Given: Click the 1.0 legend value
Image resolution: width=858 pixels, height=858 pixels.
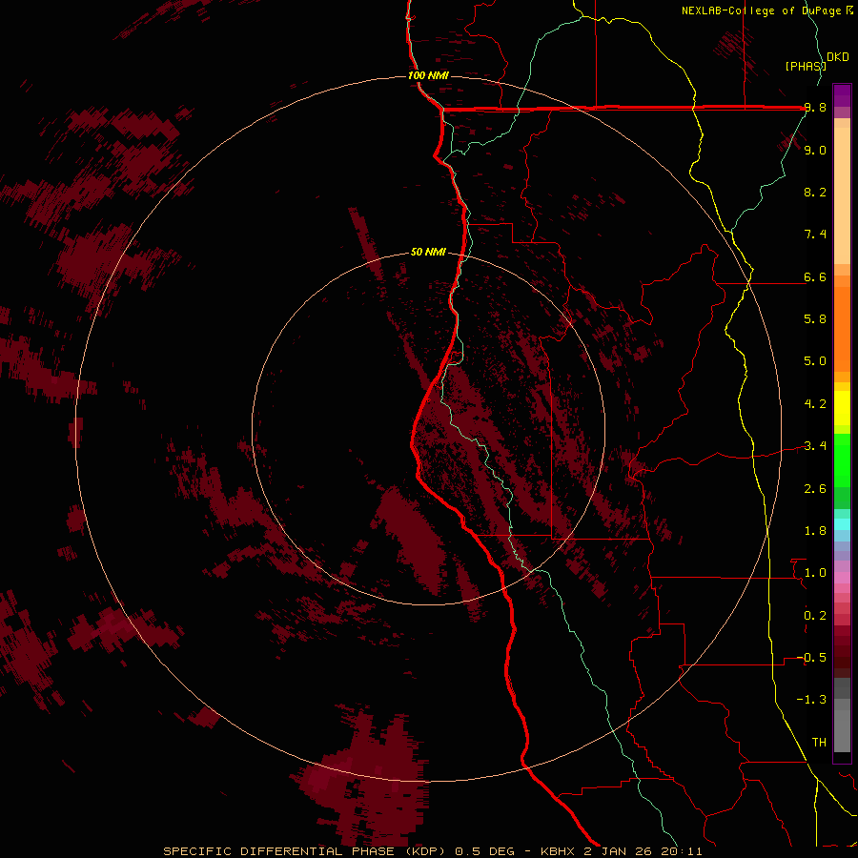Looking at the screenshot, I should click(815, 573).
